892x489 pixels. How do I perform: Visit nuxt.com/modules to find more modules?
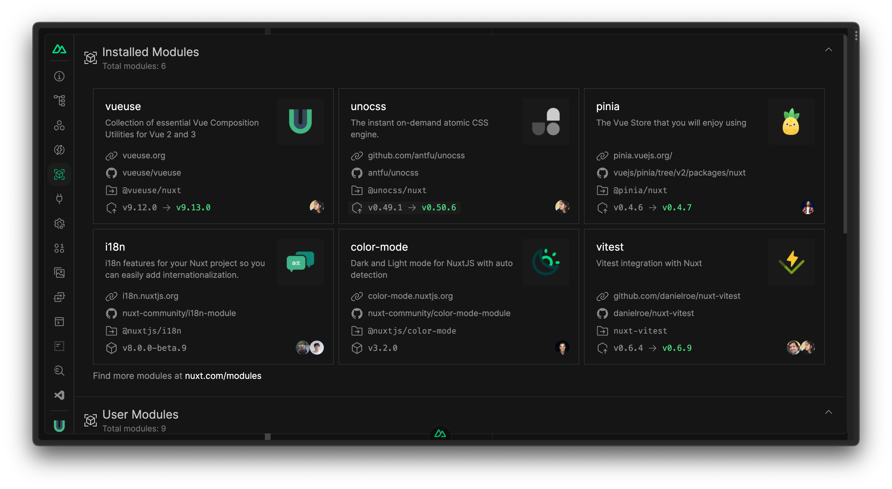[x=223, y=375]
